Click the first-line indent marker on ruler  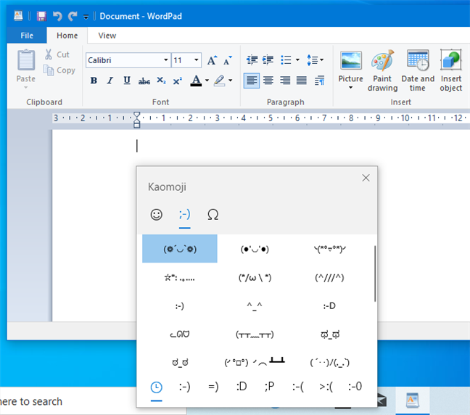pos(136,115)
